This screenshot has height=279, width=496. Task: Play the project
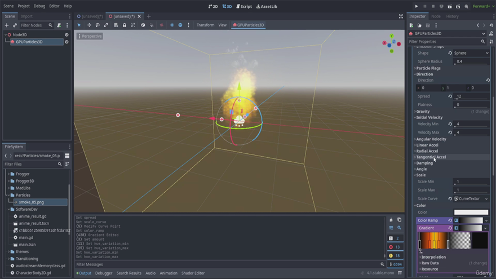pos(417,6)
